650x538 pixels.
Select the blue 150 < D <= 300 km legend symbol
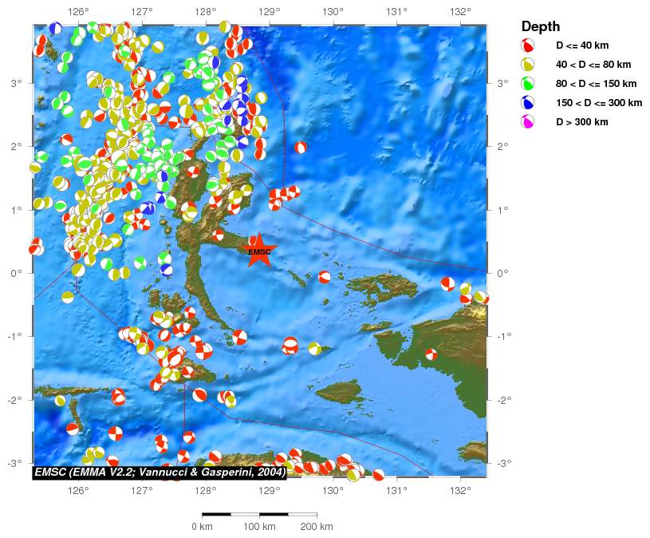pyautogui.click(x=527, y=103)
